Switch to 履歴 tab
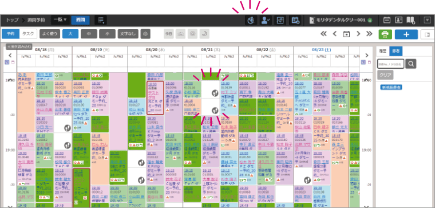Screen dimensions: 435x208 [x=383, y=51]
